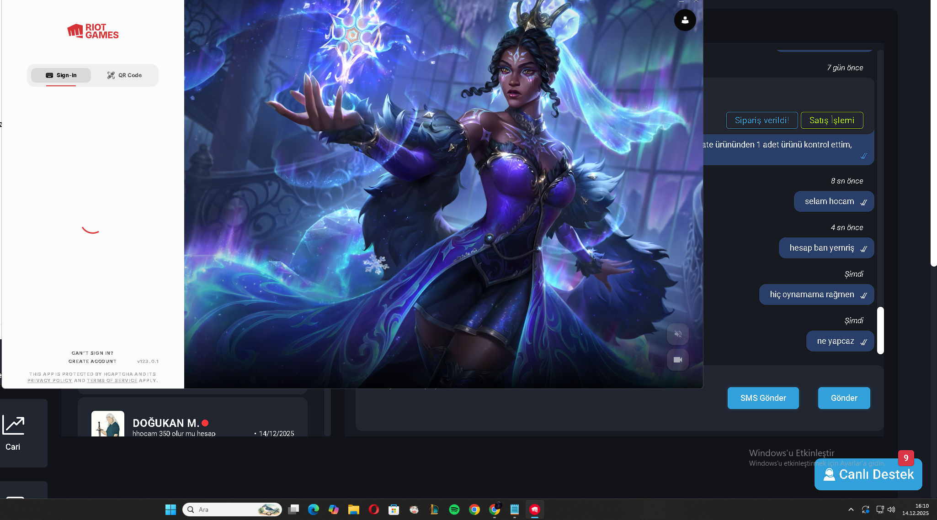Switch to the QR Code tab
Screen dimensions: 937x520
point(124,75)
